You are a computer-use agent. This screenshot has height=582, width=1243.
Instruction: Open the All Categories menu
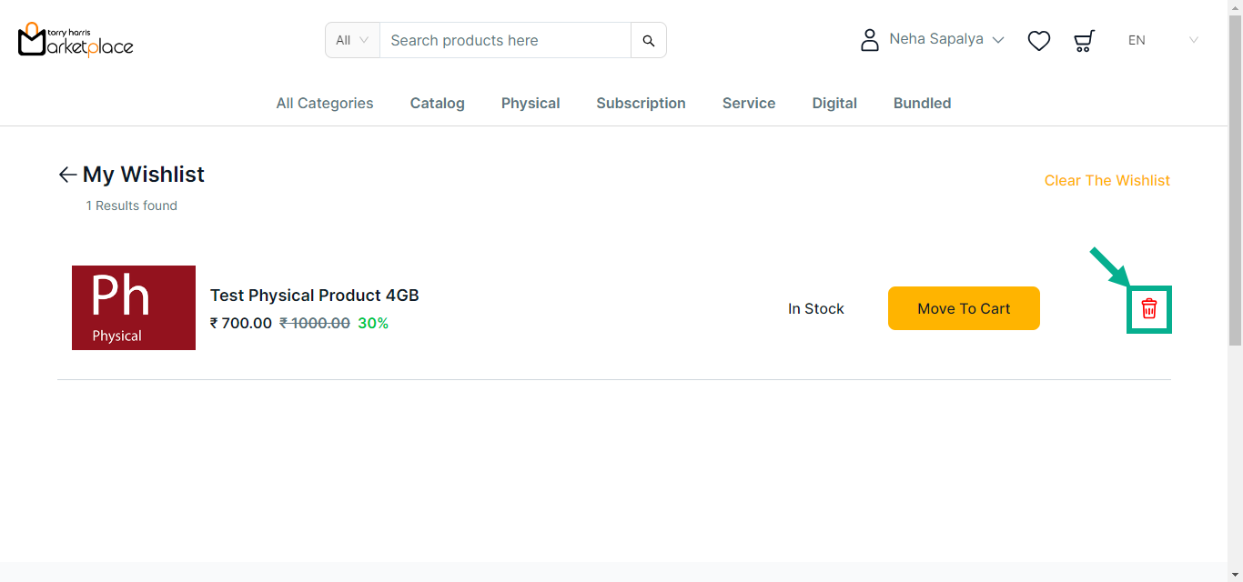pyautogui.click(x=325, y=104)
